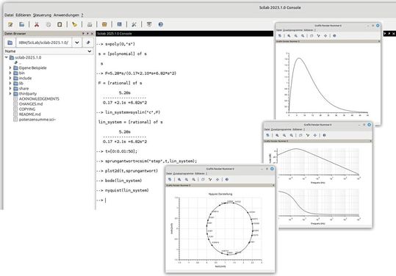This screenshot has width=396, height=276.
Task: Click help icon in step-response plot window toolbar
Action: pyautogui.click(x=334, y=36)
